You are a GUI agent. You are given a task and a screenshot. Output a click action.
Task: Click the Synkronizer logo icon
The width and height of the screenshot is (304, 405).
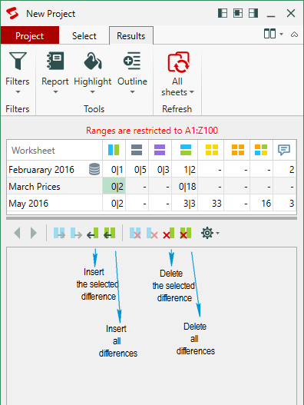[x=12, y=13]
